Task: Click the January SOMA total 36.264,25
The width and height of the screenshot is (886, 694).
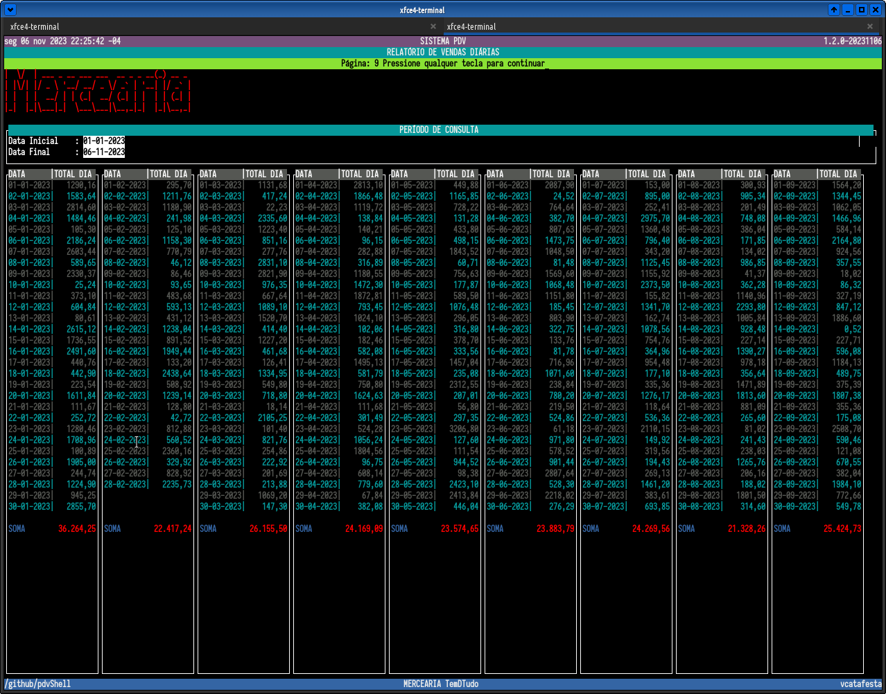Action: (x=77, y=528)
